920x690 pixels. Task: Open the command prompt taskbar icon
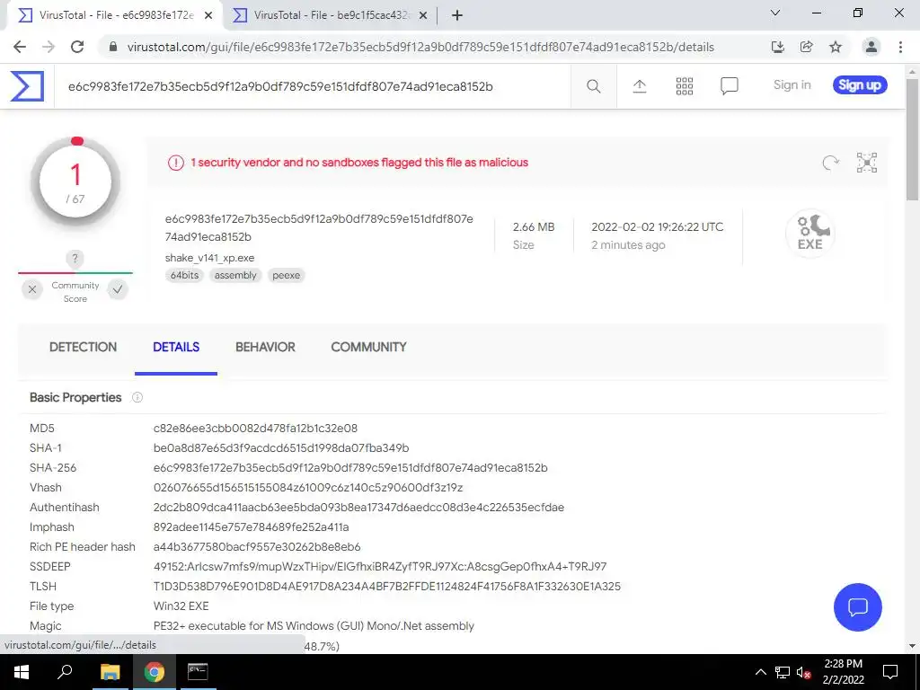click(198, 672)
